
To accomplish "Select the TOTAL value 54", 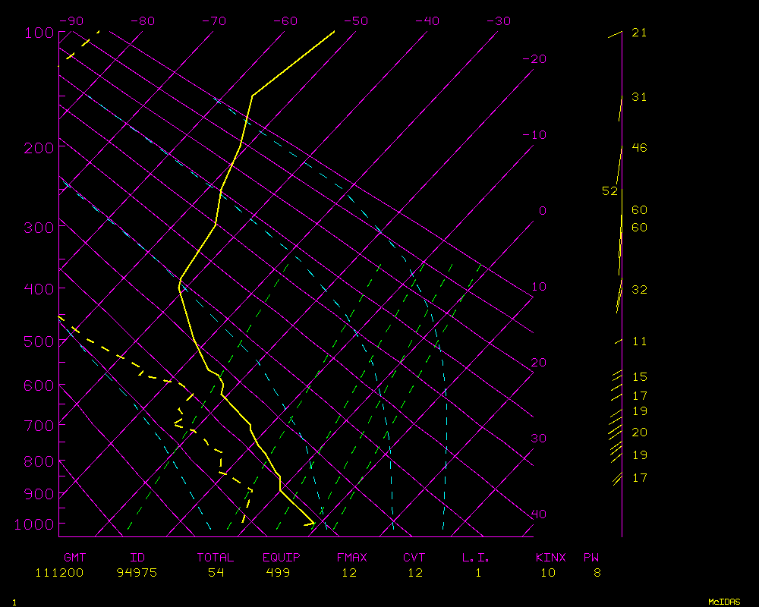I will 216,573.
